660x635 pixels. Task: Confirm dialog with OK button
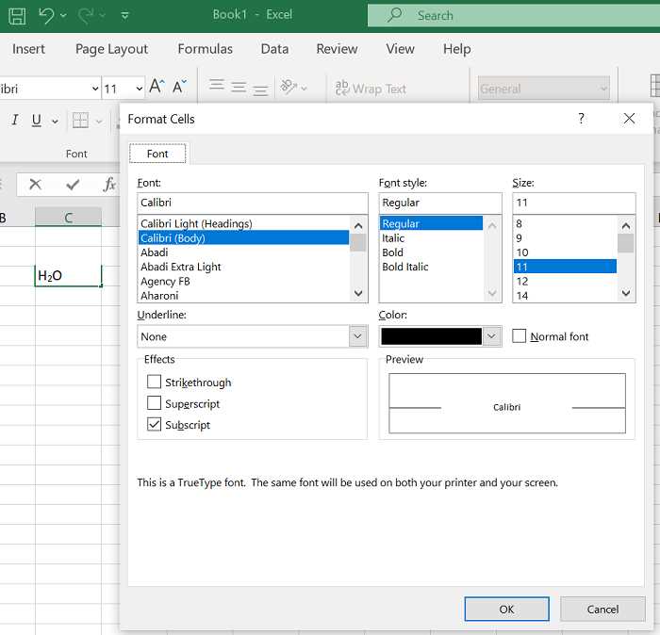coord(507,609)
